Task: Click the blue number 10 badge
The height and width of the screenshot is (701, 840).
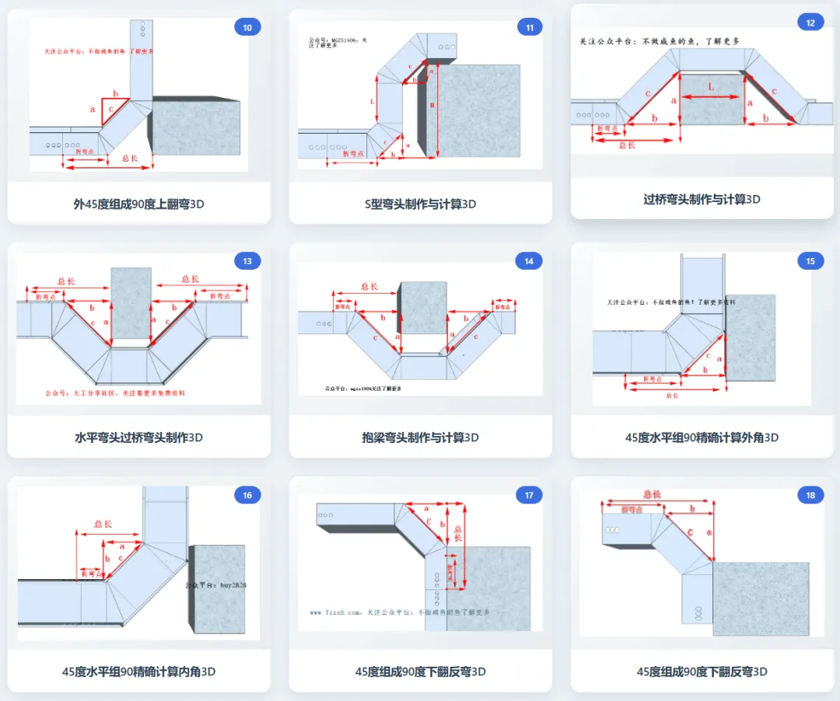Action: pyautogui.click(x=247, y=27)
